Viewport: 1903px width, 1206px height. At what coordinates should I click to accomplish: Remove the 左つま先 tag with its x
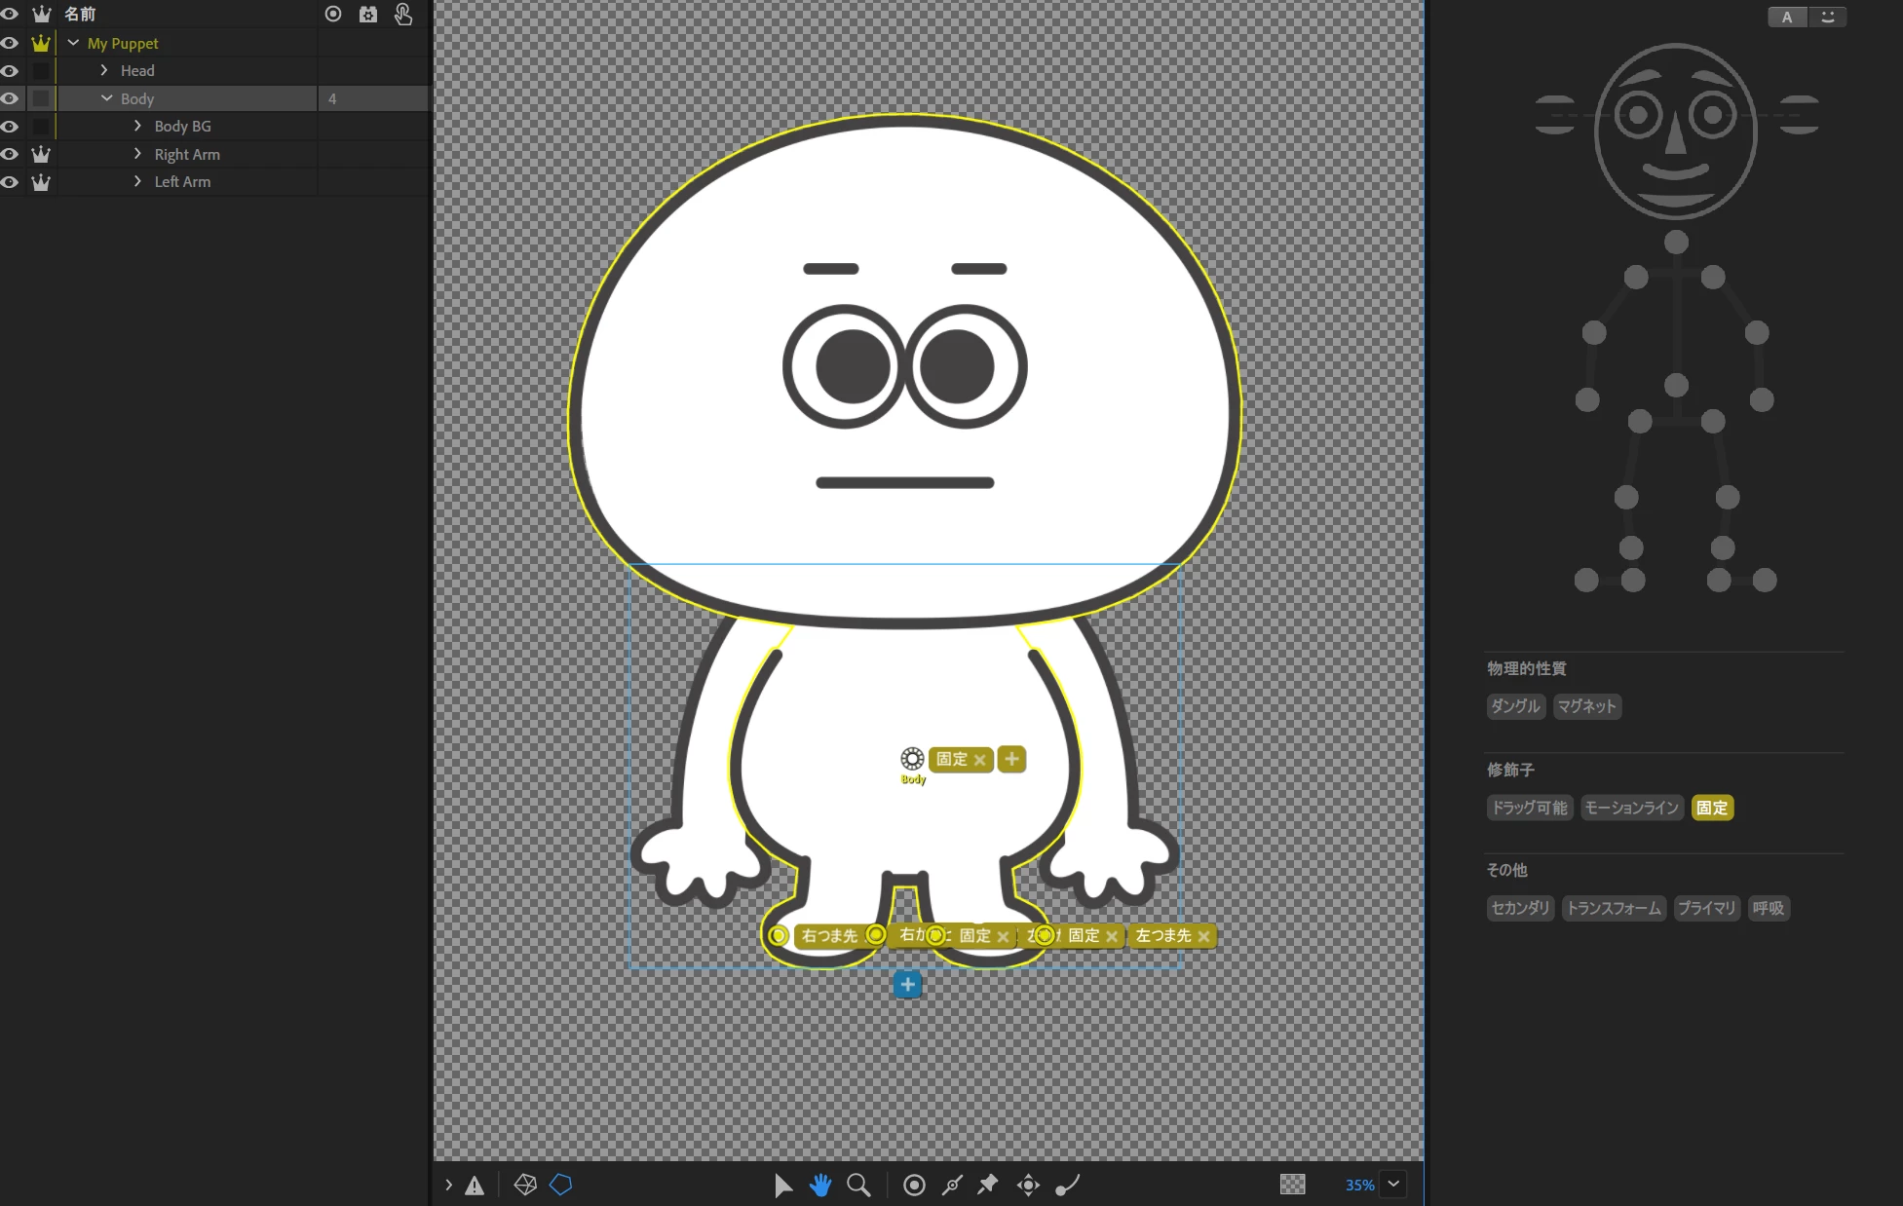[1203, 936]
